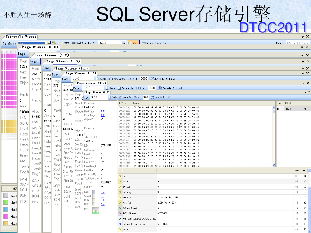Open the PFS (1:1) page link

102,208
